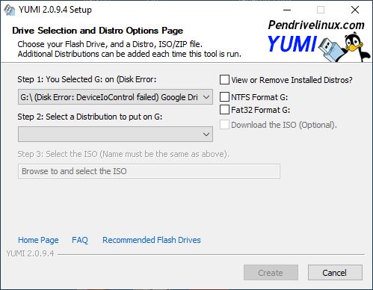
Task: Toggle Download the ISO (Optional) checkbox
Action: [x=224, y=125]
